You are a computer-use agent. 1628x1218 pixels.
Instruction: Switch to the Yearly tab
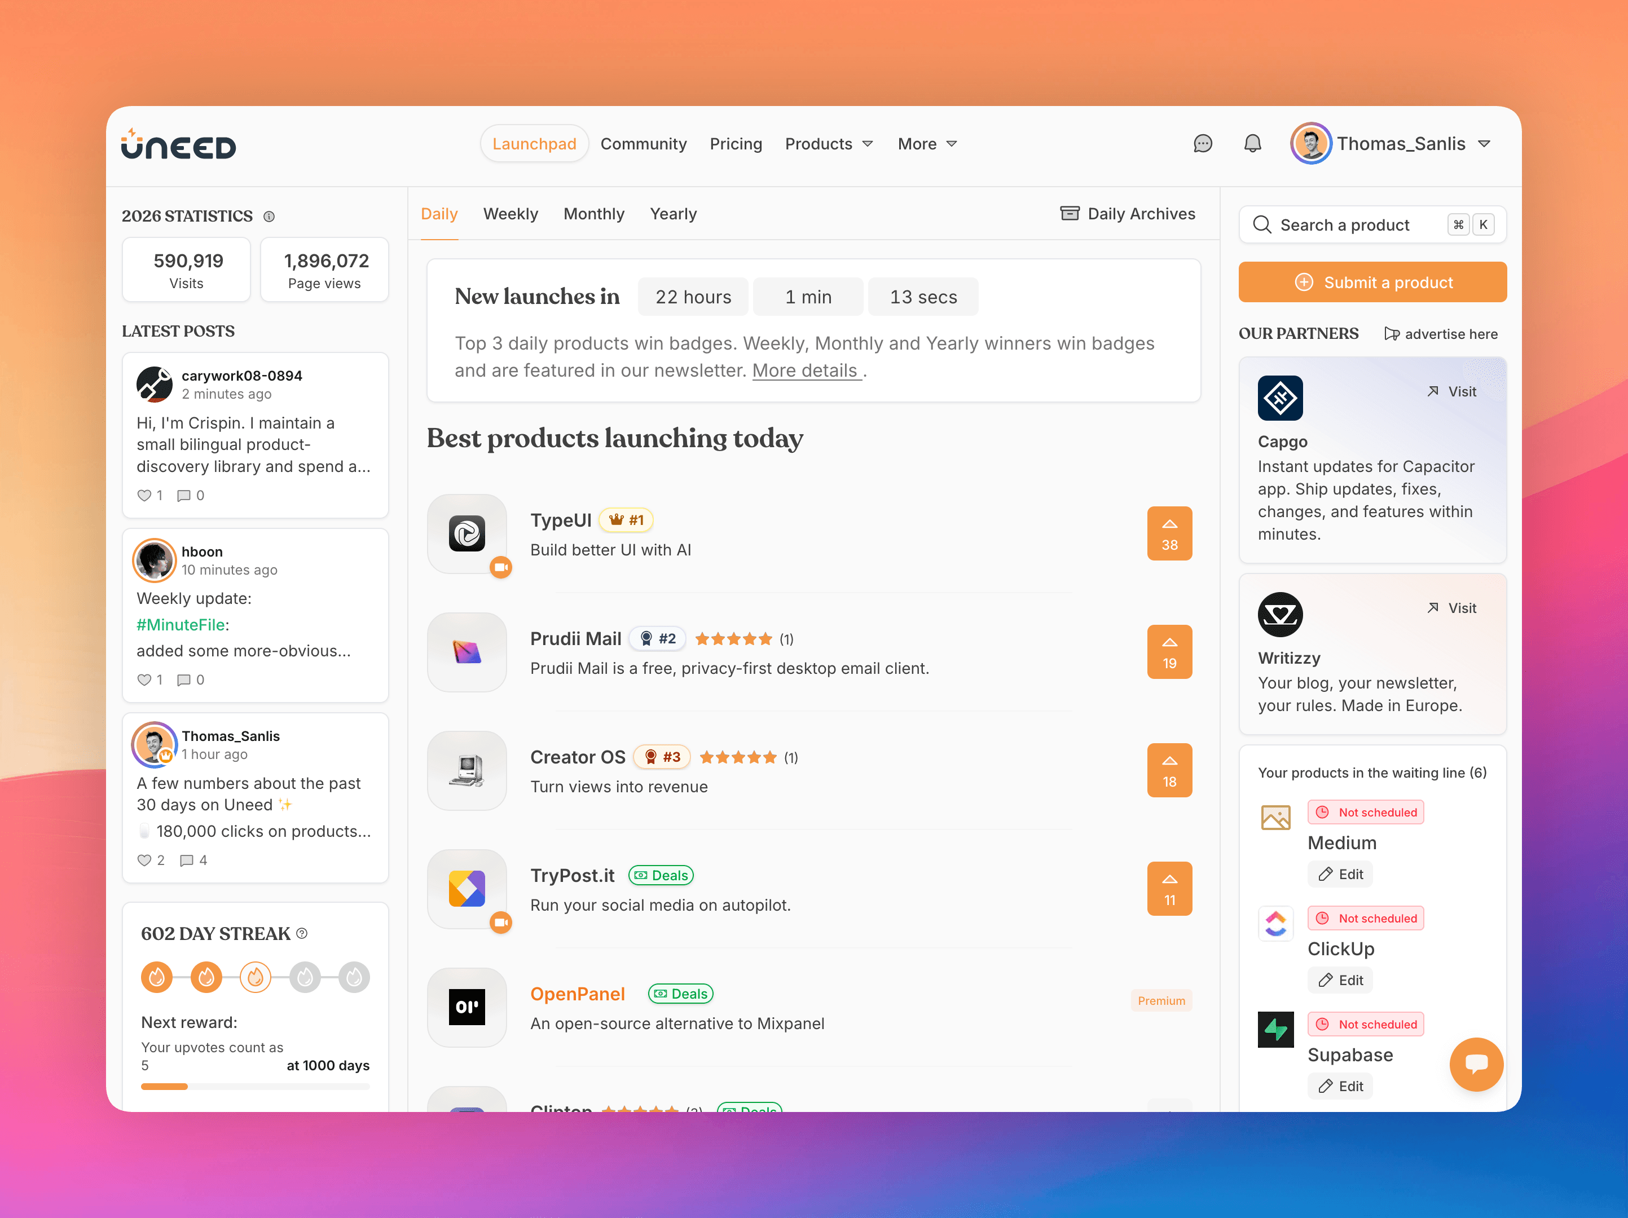tap(672, 214)
